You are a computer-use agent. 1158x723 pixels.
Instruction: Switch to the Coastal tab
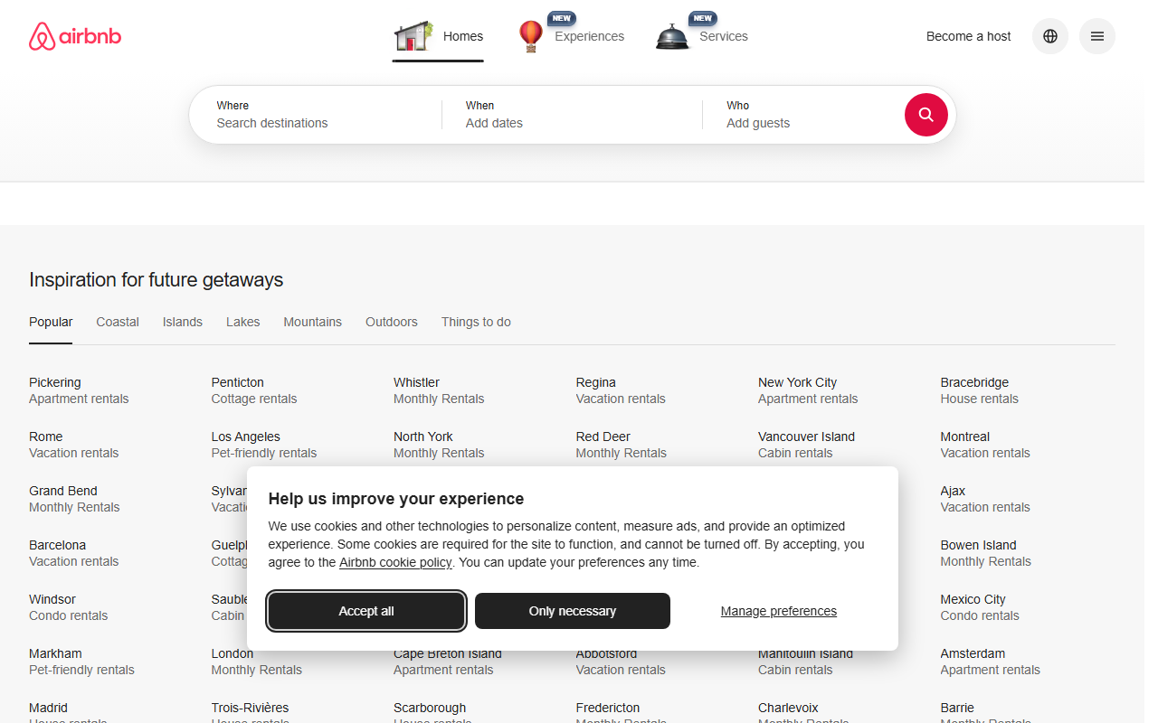[118, 322]
